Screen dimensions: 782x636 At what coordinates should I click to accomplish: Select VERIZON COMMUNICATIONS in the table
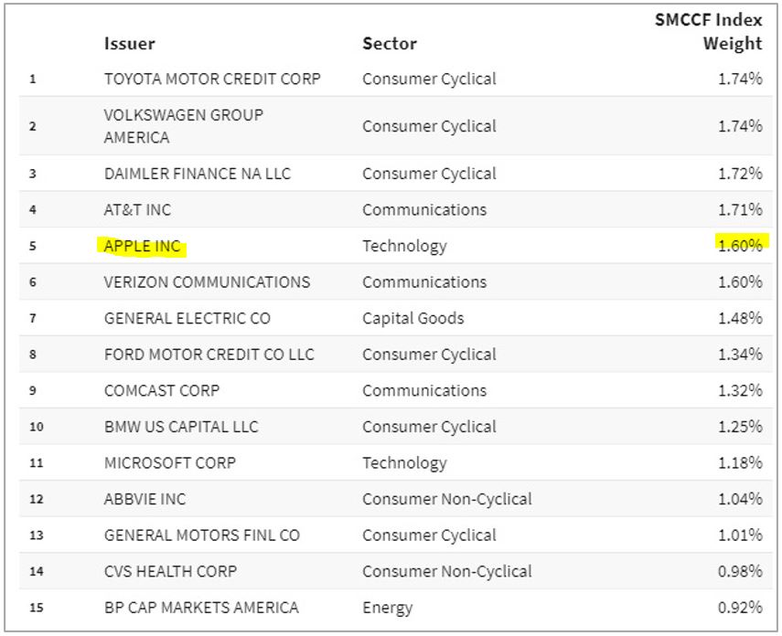click(x=208, y=281)
